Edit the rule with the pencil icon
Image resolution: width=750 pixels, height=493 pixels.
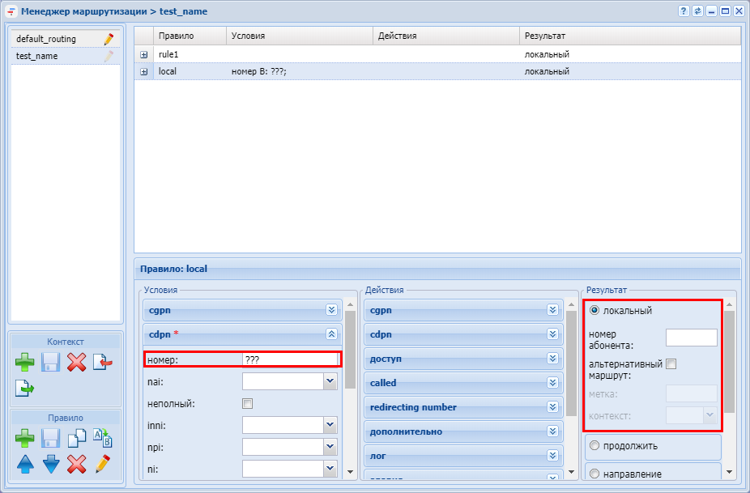pyautogui.click(x=102, y=465)
